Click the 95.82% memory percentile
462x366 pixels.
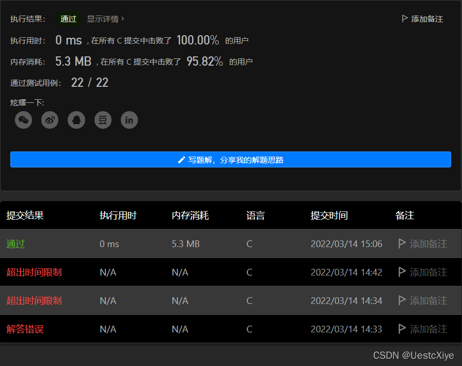click(205, 62)
